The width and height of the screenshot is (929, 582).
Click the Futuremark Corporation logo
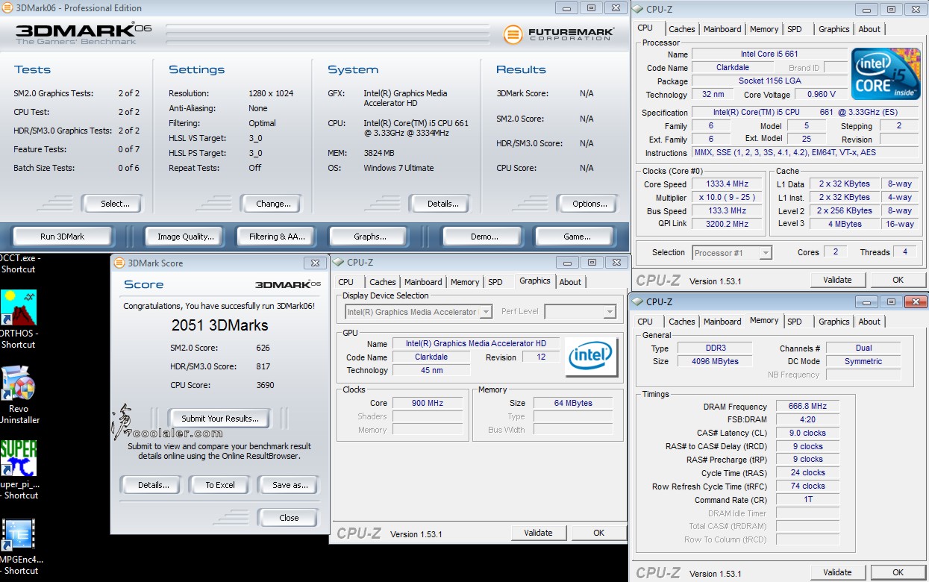(559, 34)
